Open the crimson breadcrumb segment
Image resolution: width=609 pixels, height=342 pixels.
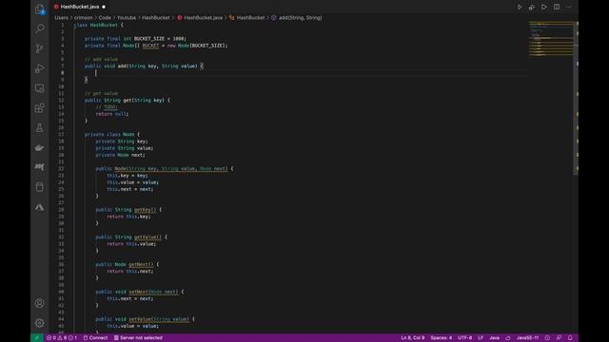click(x=83, y=17)
